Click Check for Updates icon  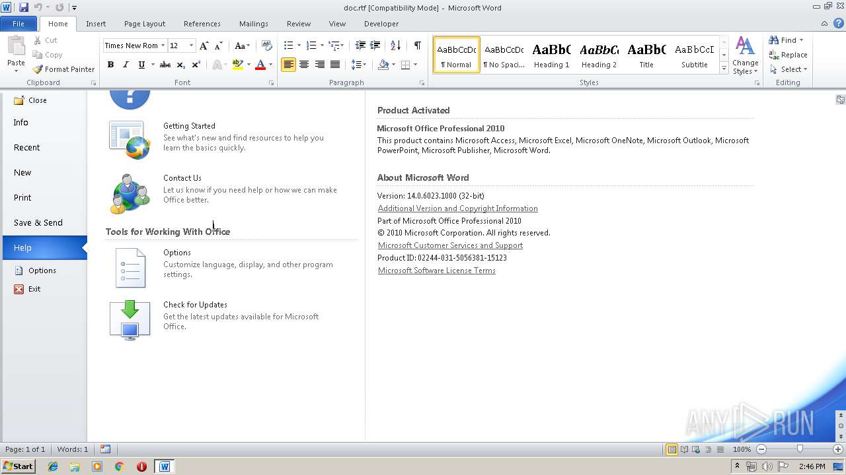click(130, 320)
